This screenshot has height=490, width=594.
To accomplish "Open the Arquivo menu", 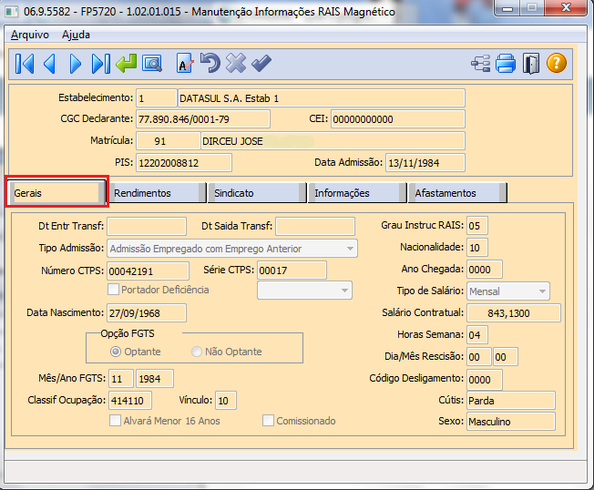I will tap(30, 35).
